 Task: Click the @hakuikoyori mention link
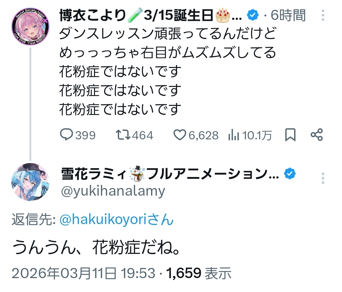pyautogui.click(x=117, y=220)
